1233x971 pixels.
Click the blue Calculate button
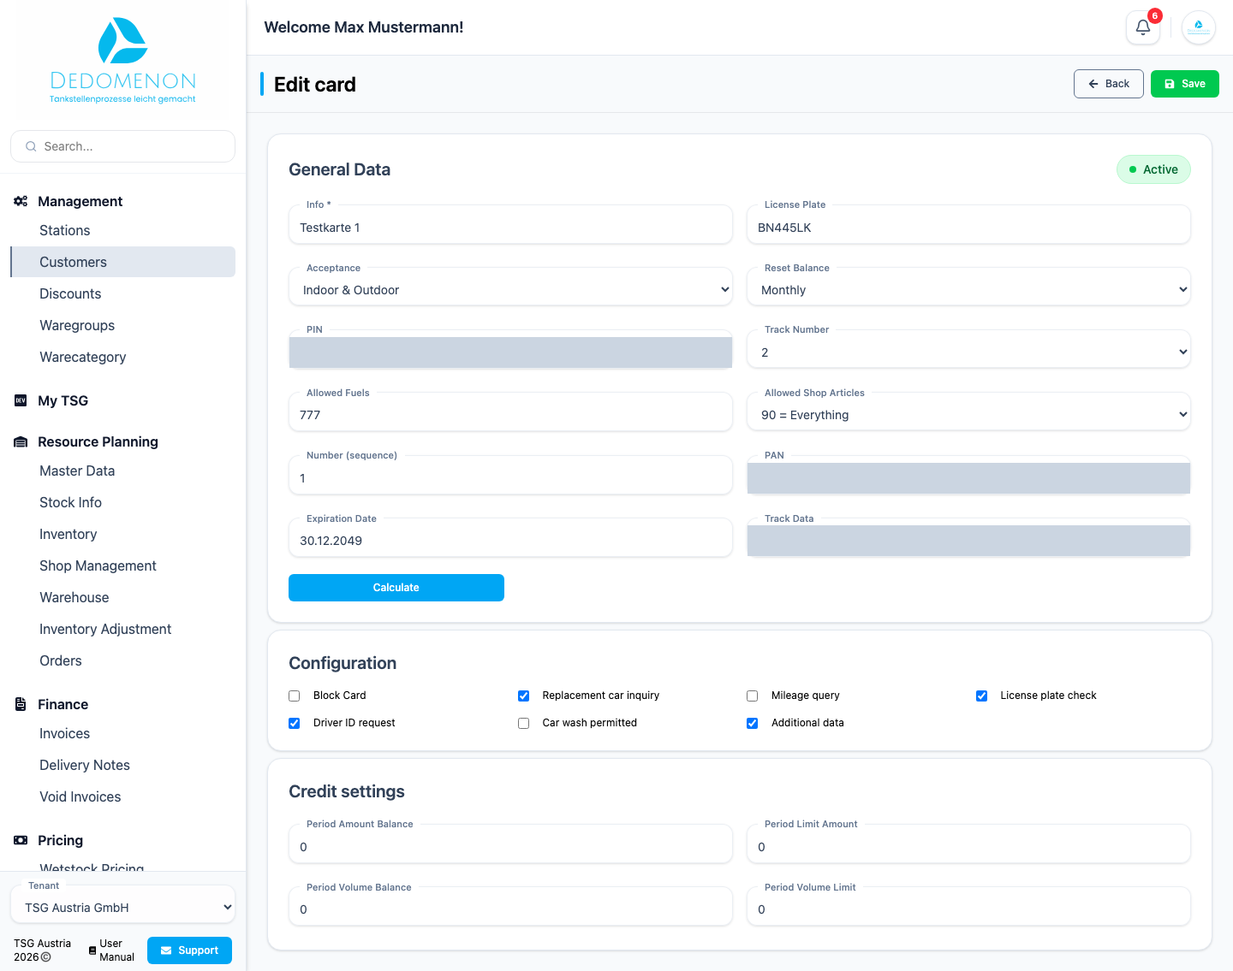point(396,588)
